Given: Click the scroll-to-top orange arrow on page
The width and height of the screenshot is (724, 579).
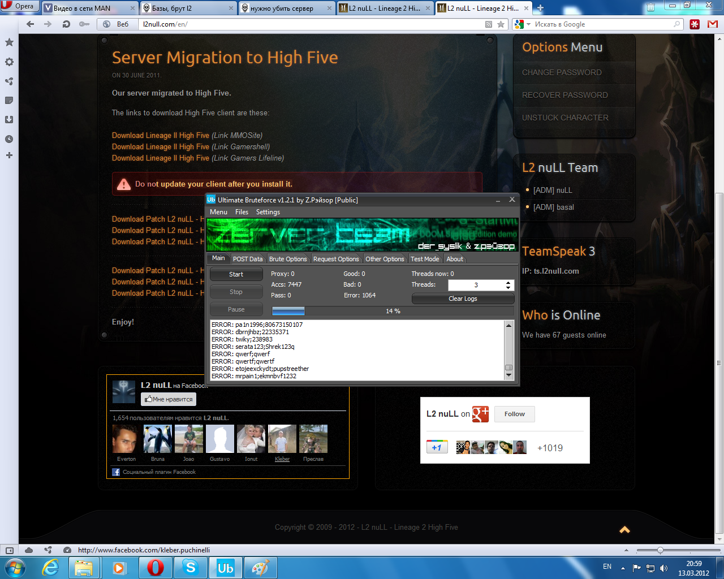Looking at the screenshot, I should [624, 530].
